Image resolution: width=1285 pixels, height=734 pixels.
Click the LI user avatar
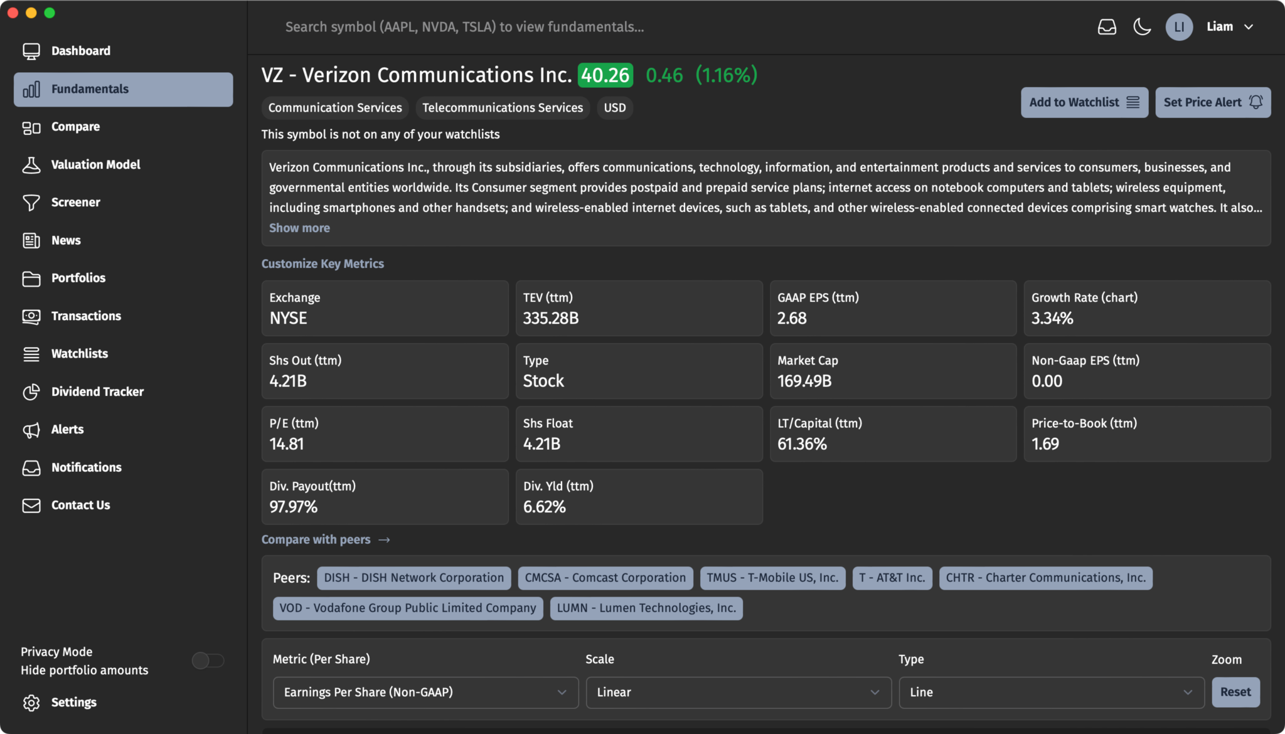pos(1179,27)
